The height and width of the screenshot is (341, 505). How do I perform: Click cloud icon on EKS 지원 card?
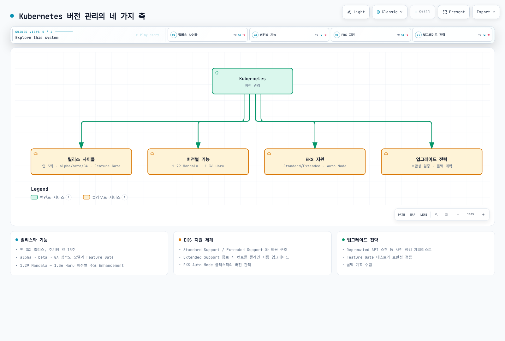pyautogui.click(x=269, y=153)
